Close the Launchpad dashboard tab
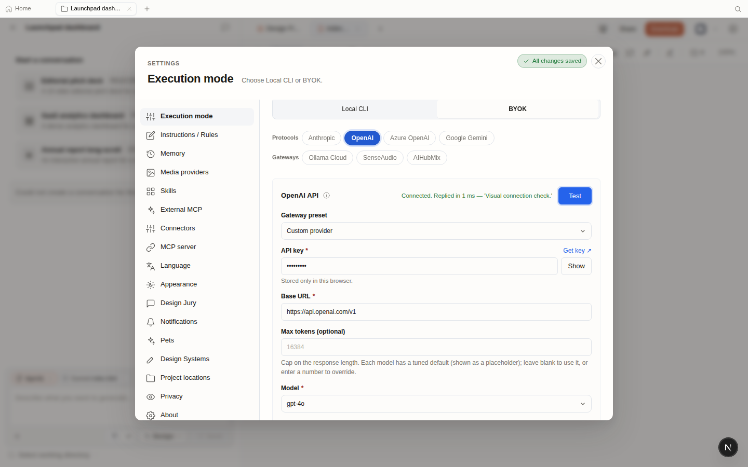The height and width of the screenshot is (467, 748). [129, 9]
